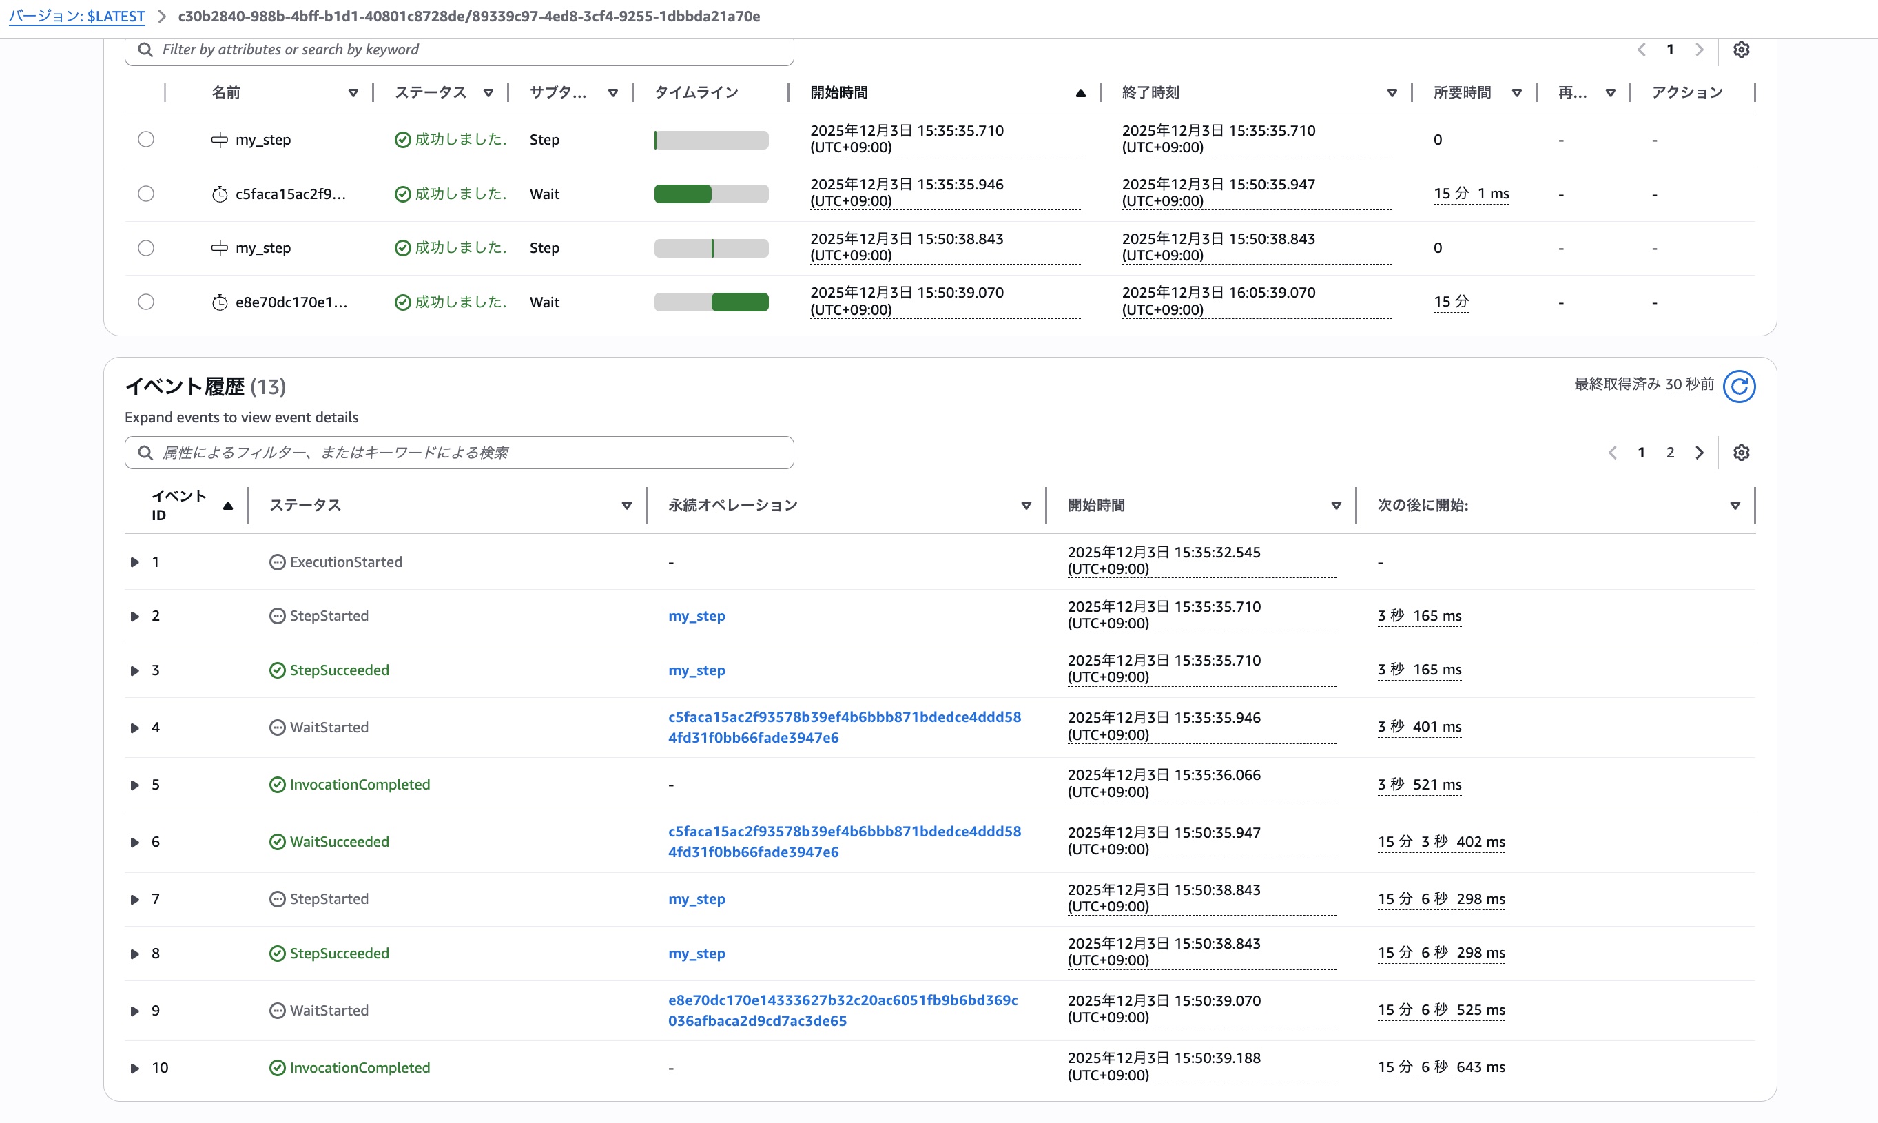Follow the my_step link in event 2
Screen dimensions: 1878x1123
696,615
